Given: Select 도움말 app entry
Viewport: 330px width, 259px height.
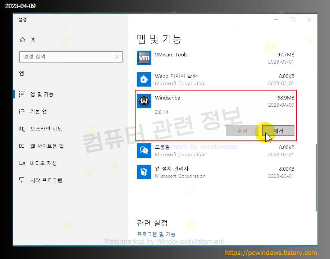Looking at the screenshot, I should point(216,151).
